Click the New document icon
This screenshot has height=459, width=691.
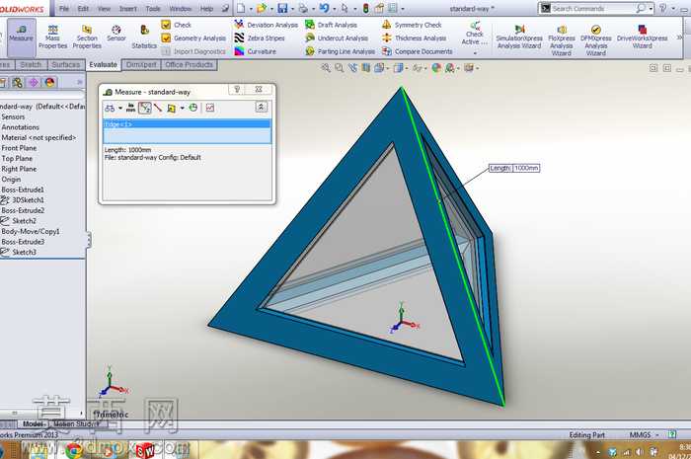241,8
